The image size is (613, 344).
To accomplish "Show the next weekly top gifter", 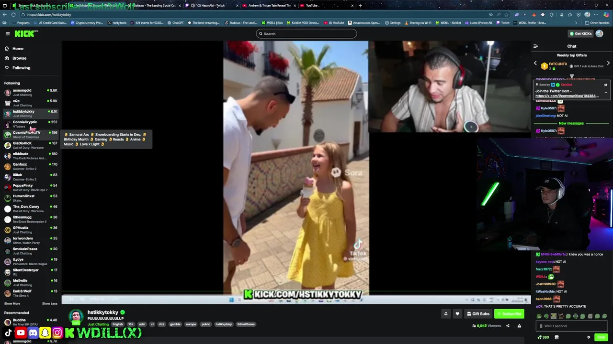I will (x=608, y=63).
